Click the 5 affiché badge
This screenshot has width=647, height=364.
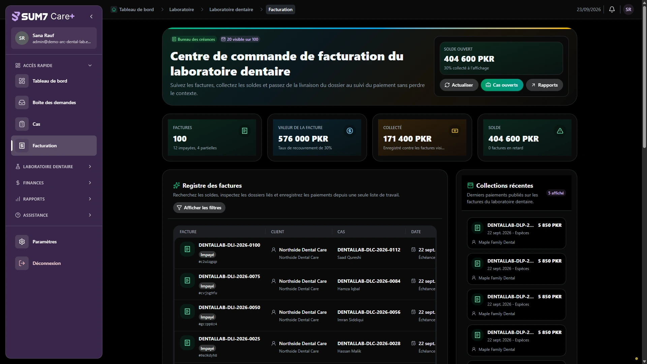coord(556,193)
